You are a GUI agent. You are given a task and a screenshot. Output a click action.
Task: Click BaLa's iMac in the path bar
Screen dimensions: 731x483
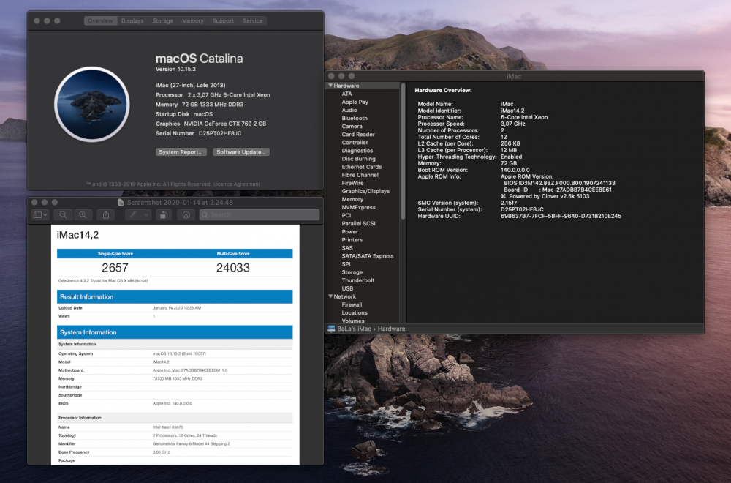click(355, 329)
